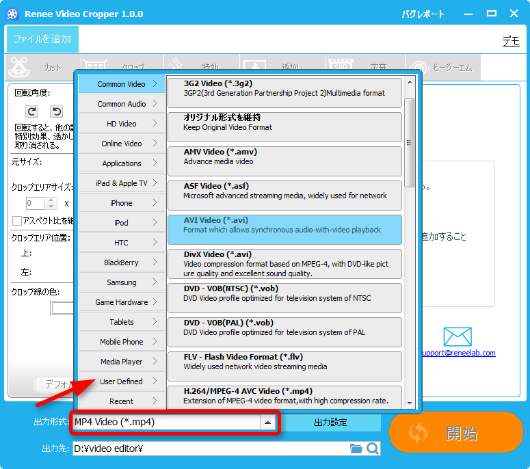Choose DivX Video (*.avi) format
530x469 pixels.
tap(284, 264)
